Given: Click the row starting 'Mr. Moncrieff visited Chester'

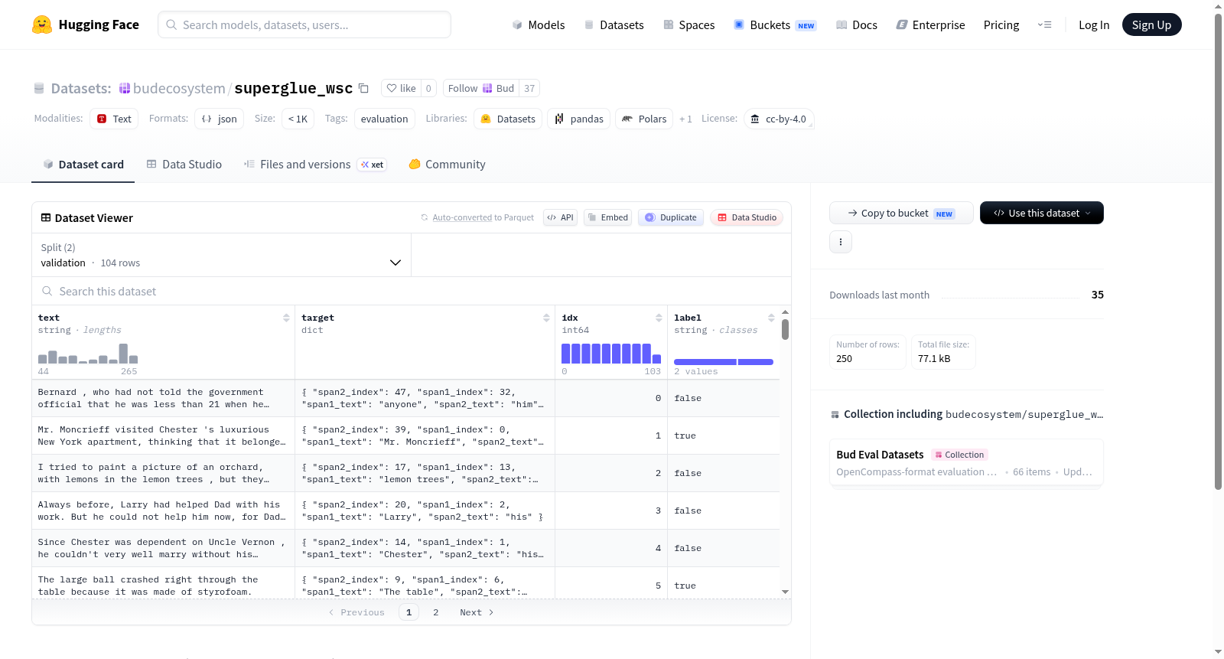Looking at the screenshot, I should click(405, 436).
